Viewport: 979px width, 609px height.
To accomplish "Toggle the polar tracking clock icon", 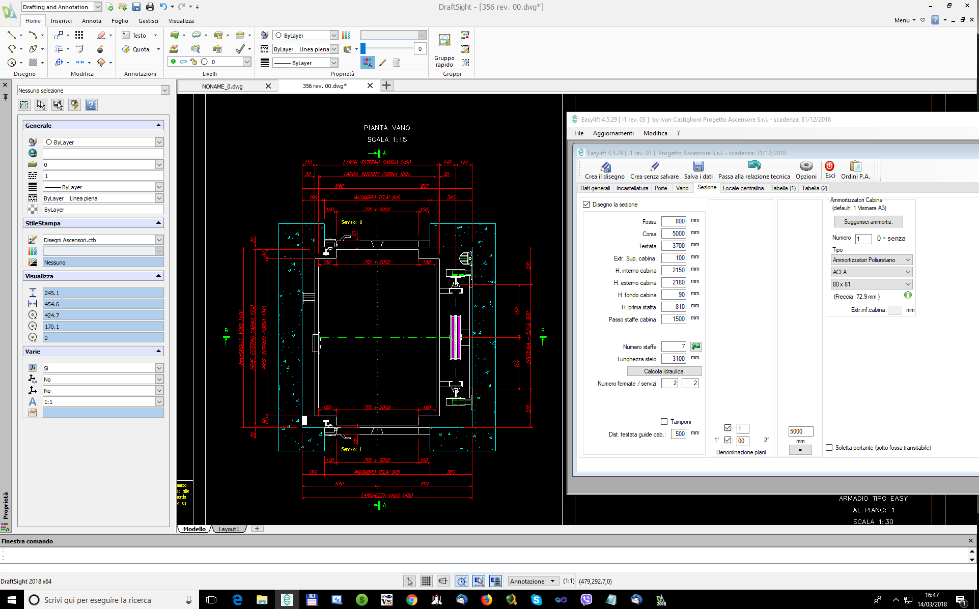I will [x=461, y=581].
